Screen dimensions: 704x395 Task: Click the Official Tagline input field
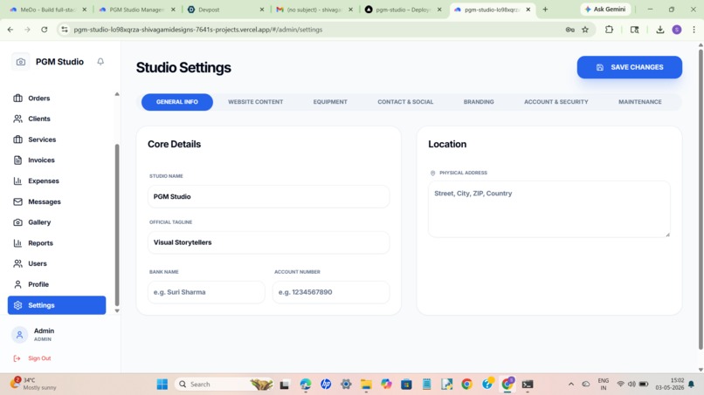[268, 242]
